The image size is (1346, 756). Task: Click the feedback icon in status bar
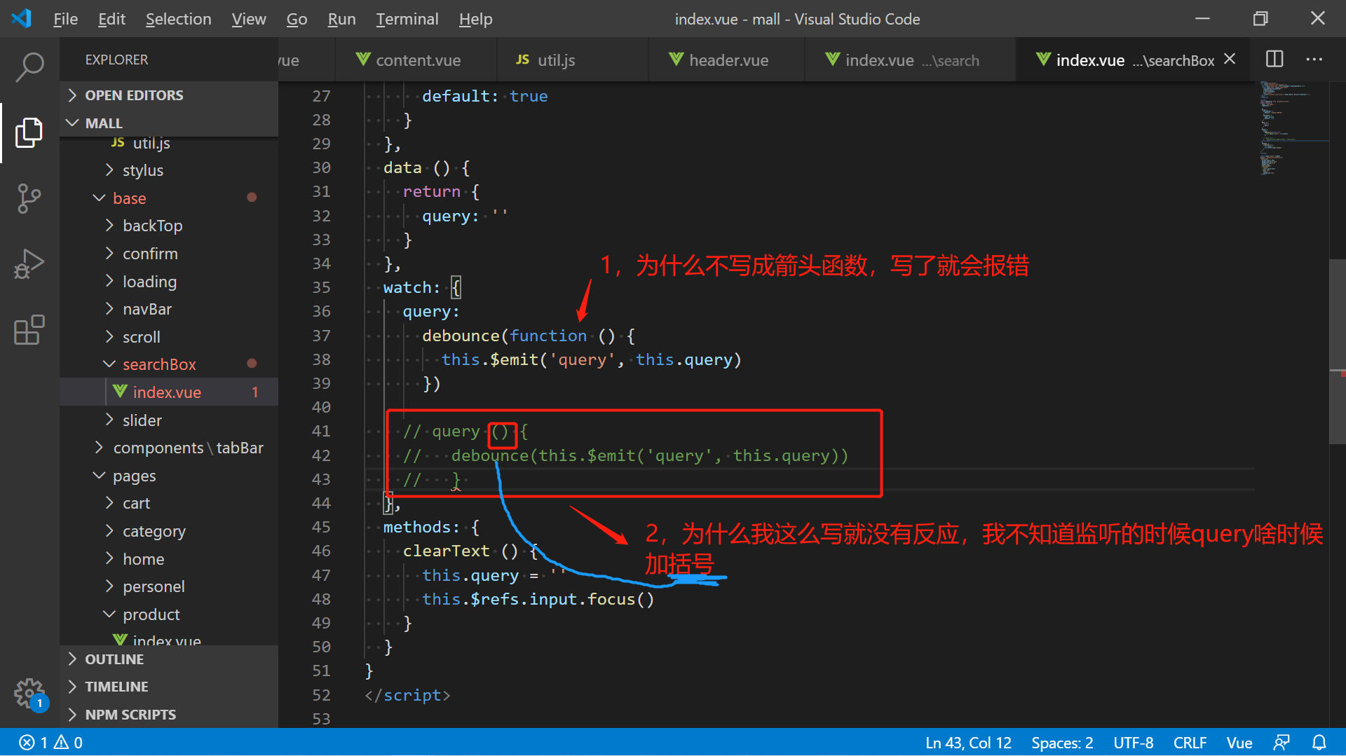point(1282,743)
